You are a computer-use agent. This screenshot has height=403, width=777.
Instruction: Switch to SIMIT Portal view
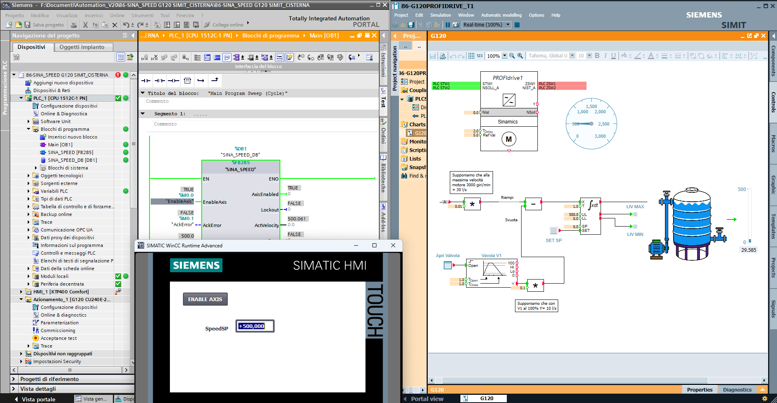[427, 399]
